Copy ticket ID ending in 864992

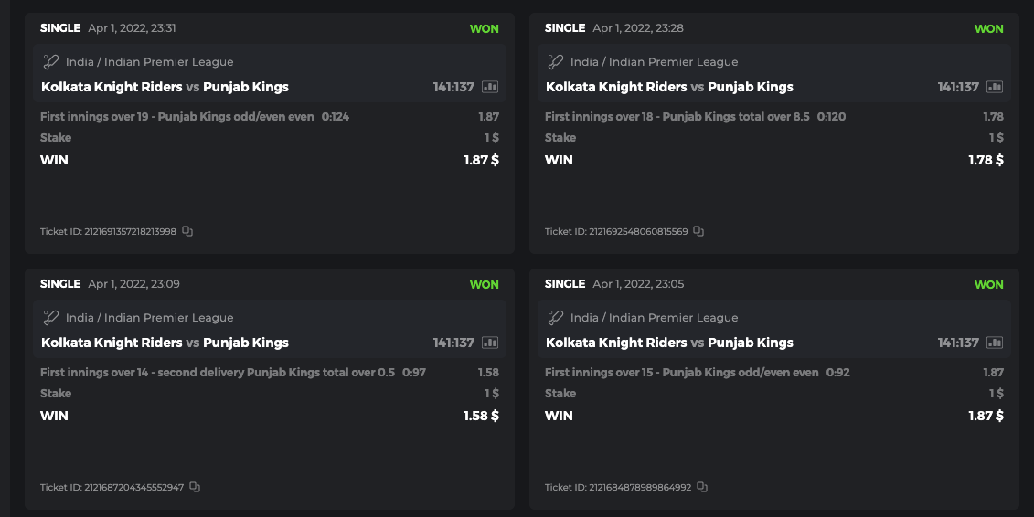pos(702,488)
